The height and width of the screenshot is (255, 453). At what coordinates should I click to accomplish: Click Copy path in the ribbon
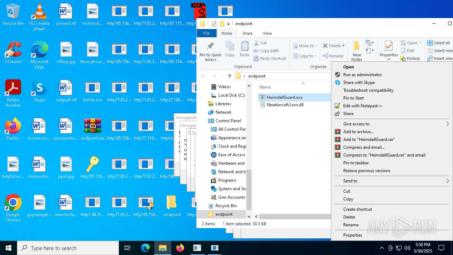point(266,51)
